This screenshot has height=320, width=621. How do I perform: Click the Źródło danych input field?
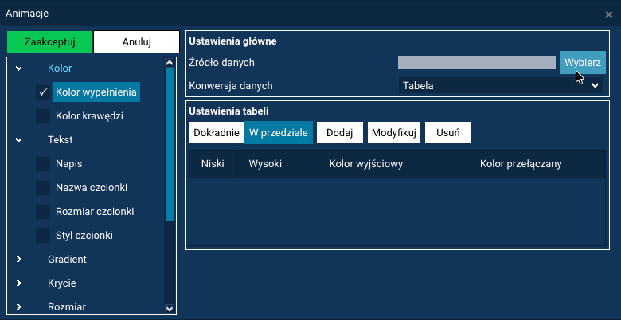coord(476,63)
